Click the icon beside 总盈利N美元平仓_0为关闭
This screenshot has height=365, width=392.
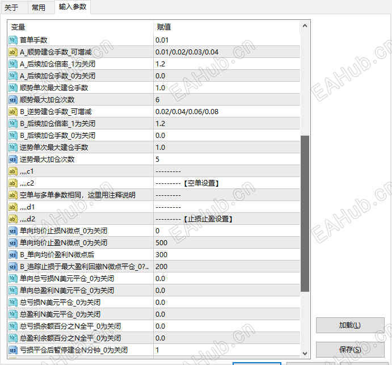(x=12, y=314)
